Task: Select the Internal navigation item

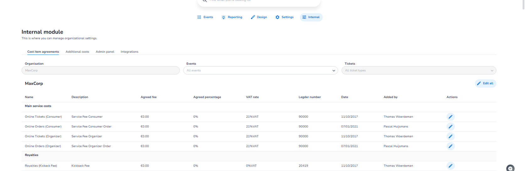Action: pos(311,17)
